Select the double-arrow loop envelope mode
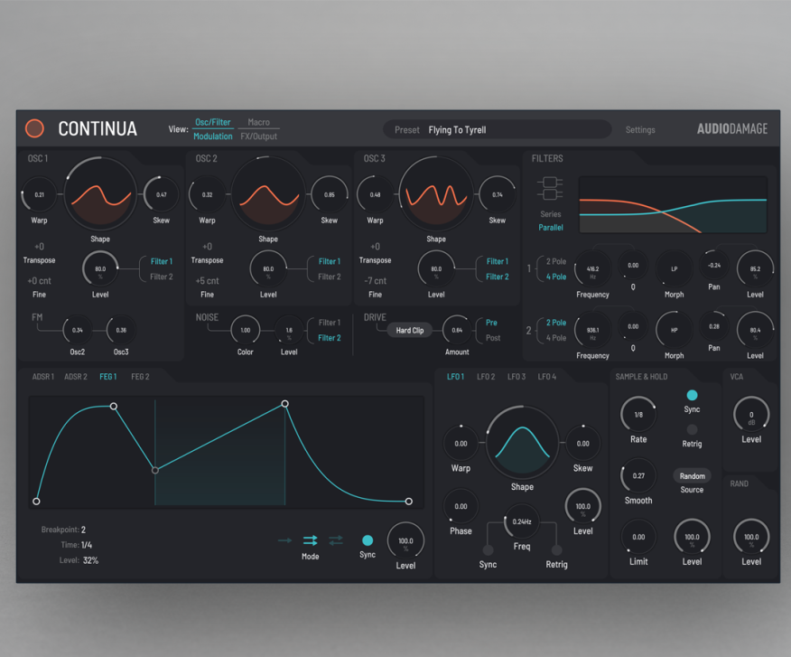The width and height of the screenshot is (791, 657). 311,540
